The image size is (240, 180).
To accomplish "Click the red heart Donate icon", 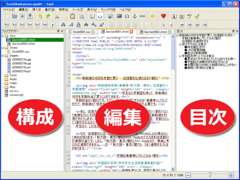I will (x=163, y=16).
